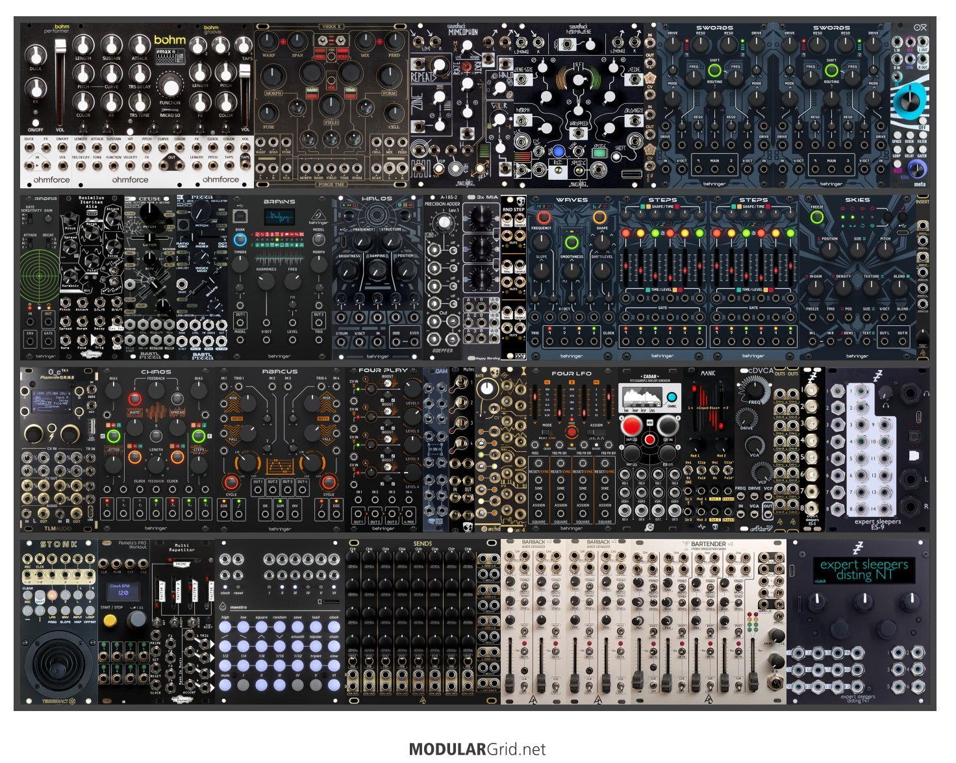This screenshot has width=956, height=763.
Task: Click the orange SHAPE button on Waves
Action: pos(601,217)
